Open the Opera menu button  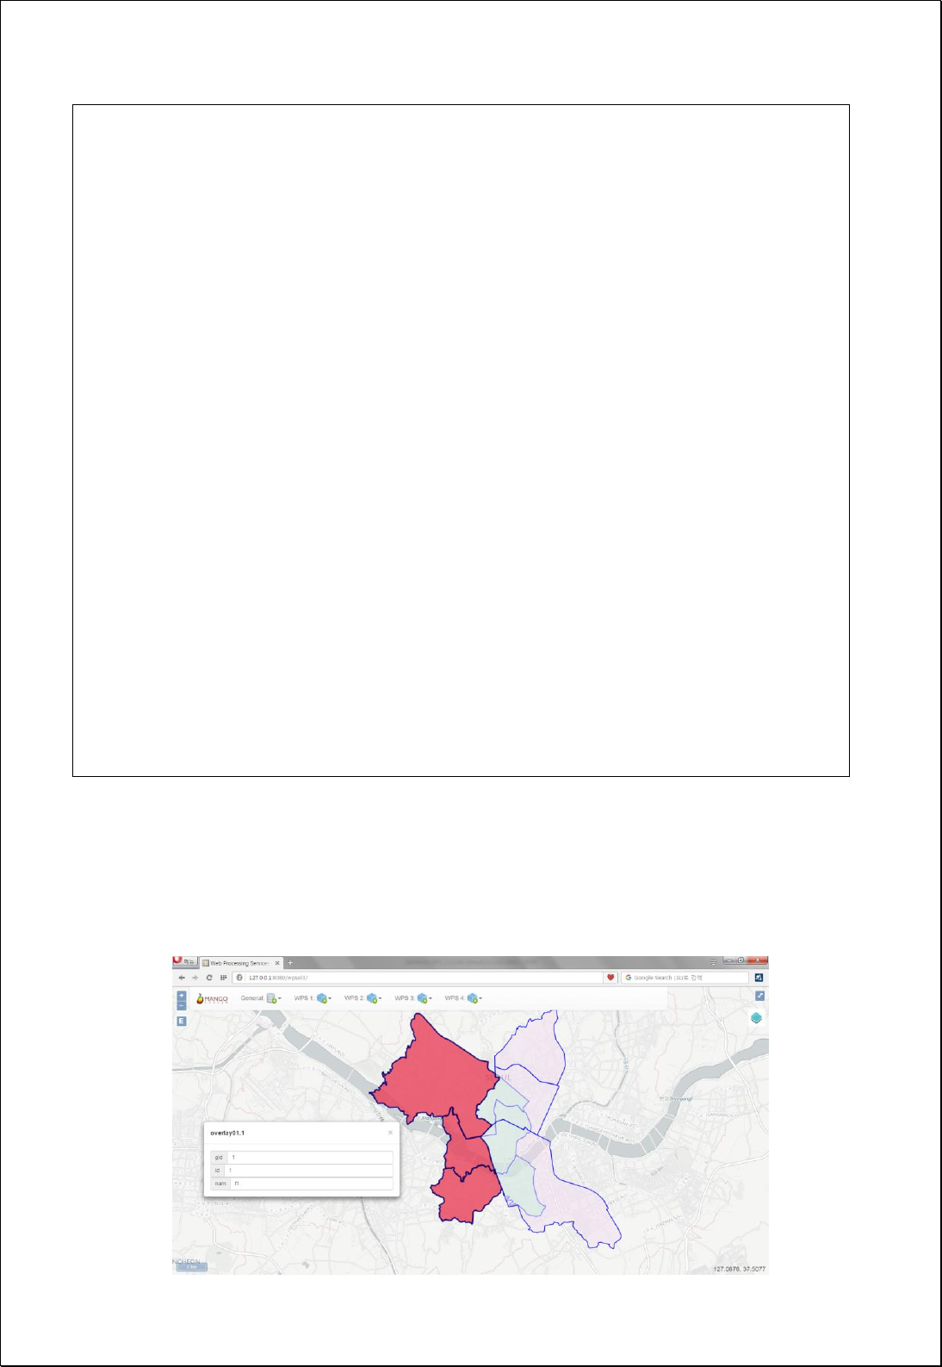point(184,961)
